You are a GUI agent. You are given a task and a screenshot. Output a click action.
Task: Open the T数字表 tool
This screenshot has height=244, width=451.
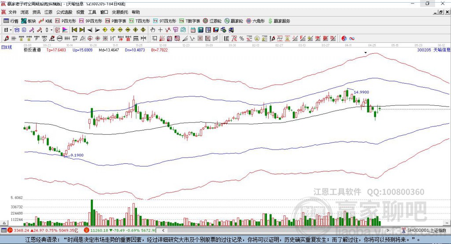(x=189, y=21)
